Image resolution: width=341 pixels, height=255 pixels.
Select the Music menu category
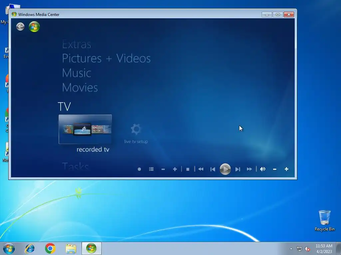point(77,73)
